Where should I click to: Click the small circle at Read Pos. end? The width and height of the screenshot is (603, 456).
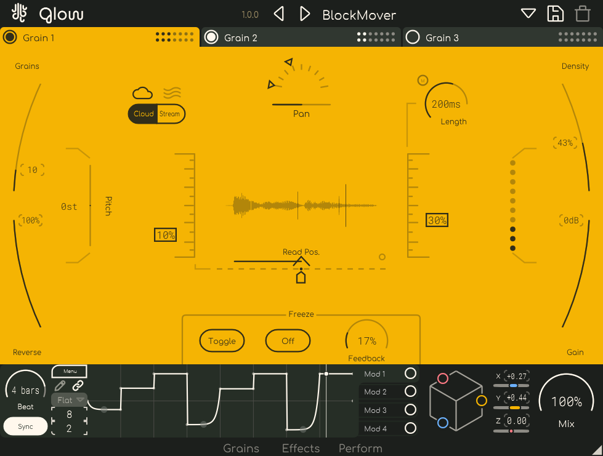point(382,257)
